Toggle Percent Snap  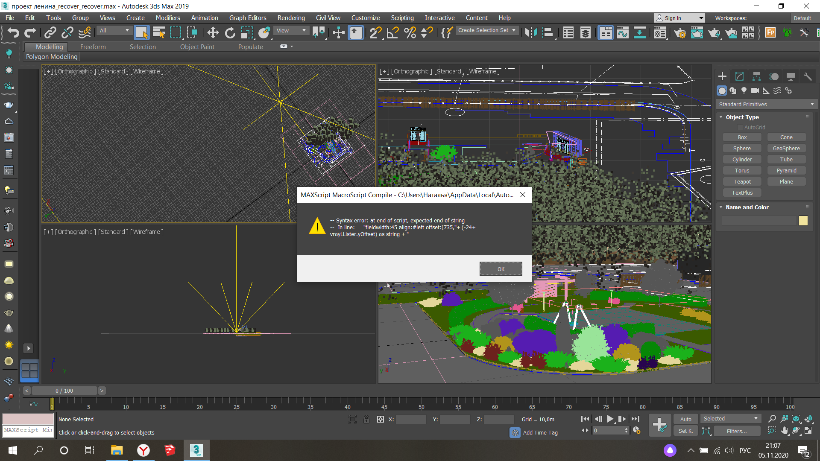tap(410, 32)
